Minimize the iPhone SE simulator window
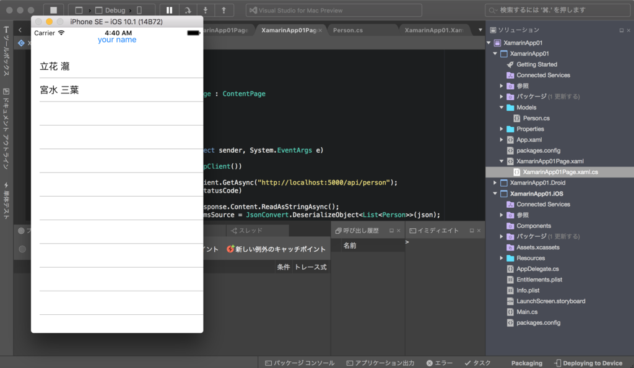Screen dimensions: 634x368 (49, 22)
